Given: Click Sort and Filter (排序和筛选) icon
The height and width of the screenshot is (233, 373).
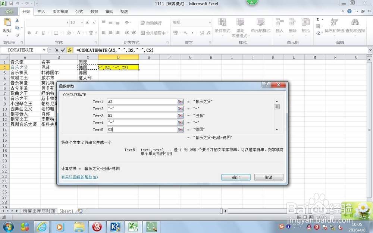Looking at the screenshot, I should (x=334, y=22).
